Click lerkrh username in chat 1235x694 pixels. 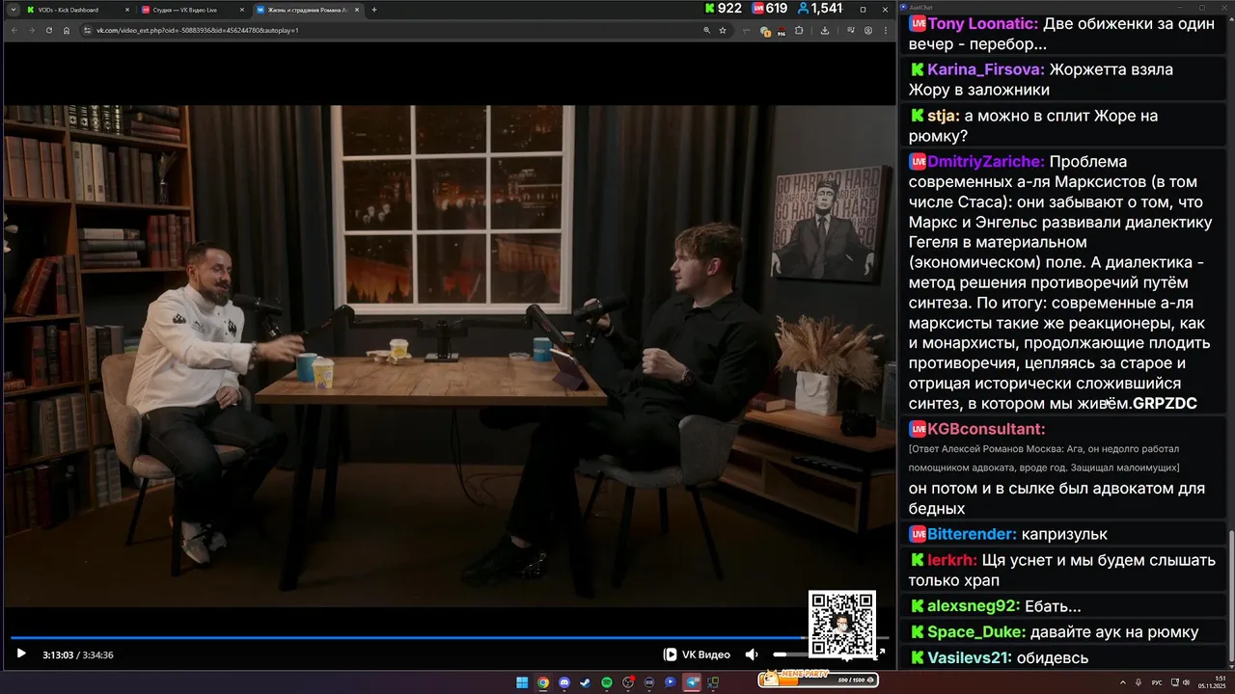951,559
